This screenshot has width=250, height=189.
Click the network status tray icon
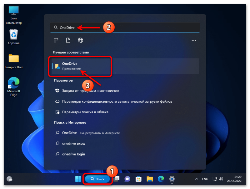215,179
